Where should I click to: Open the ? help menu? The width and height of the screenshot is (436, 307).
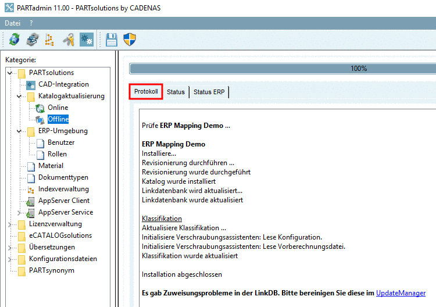(x=31, y=23)
